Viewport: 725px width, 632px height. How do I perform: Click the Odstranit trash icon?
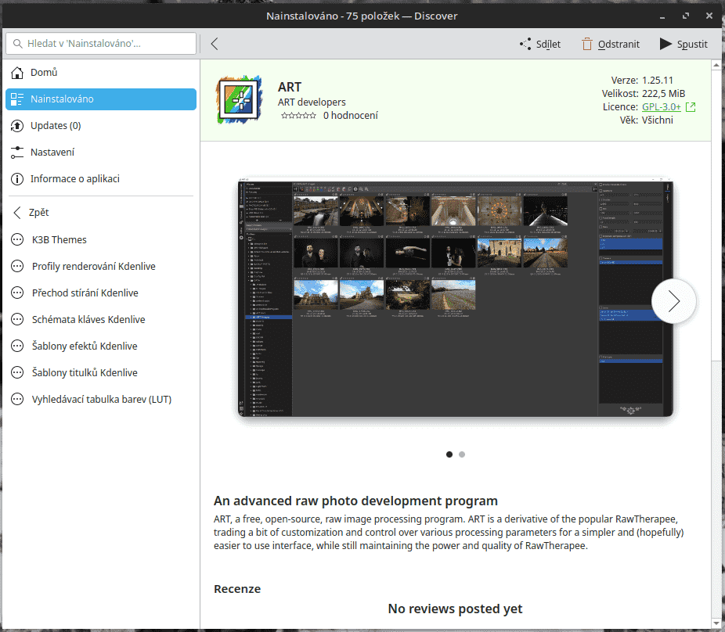pyautogui.click(x=586, y=44)
